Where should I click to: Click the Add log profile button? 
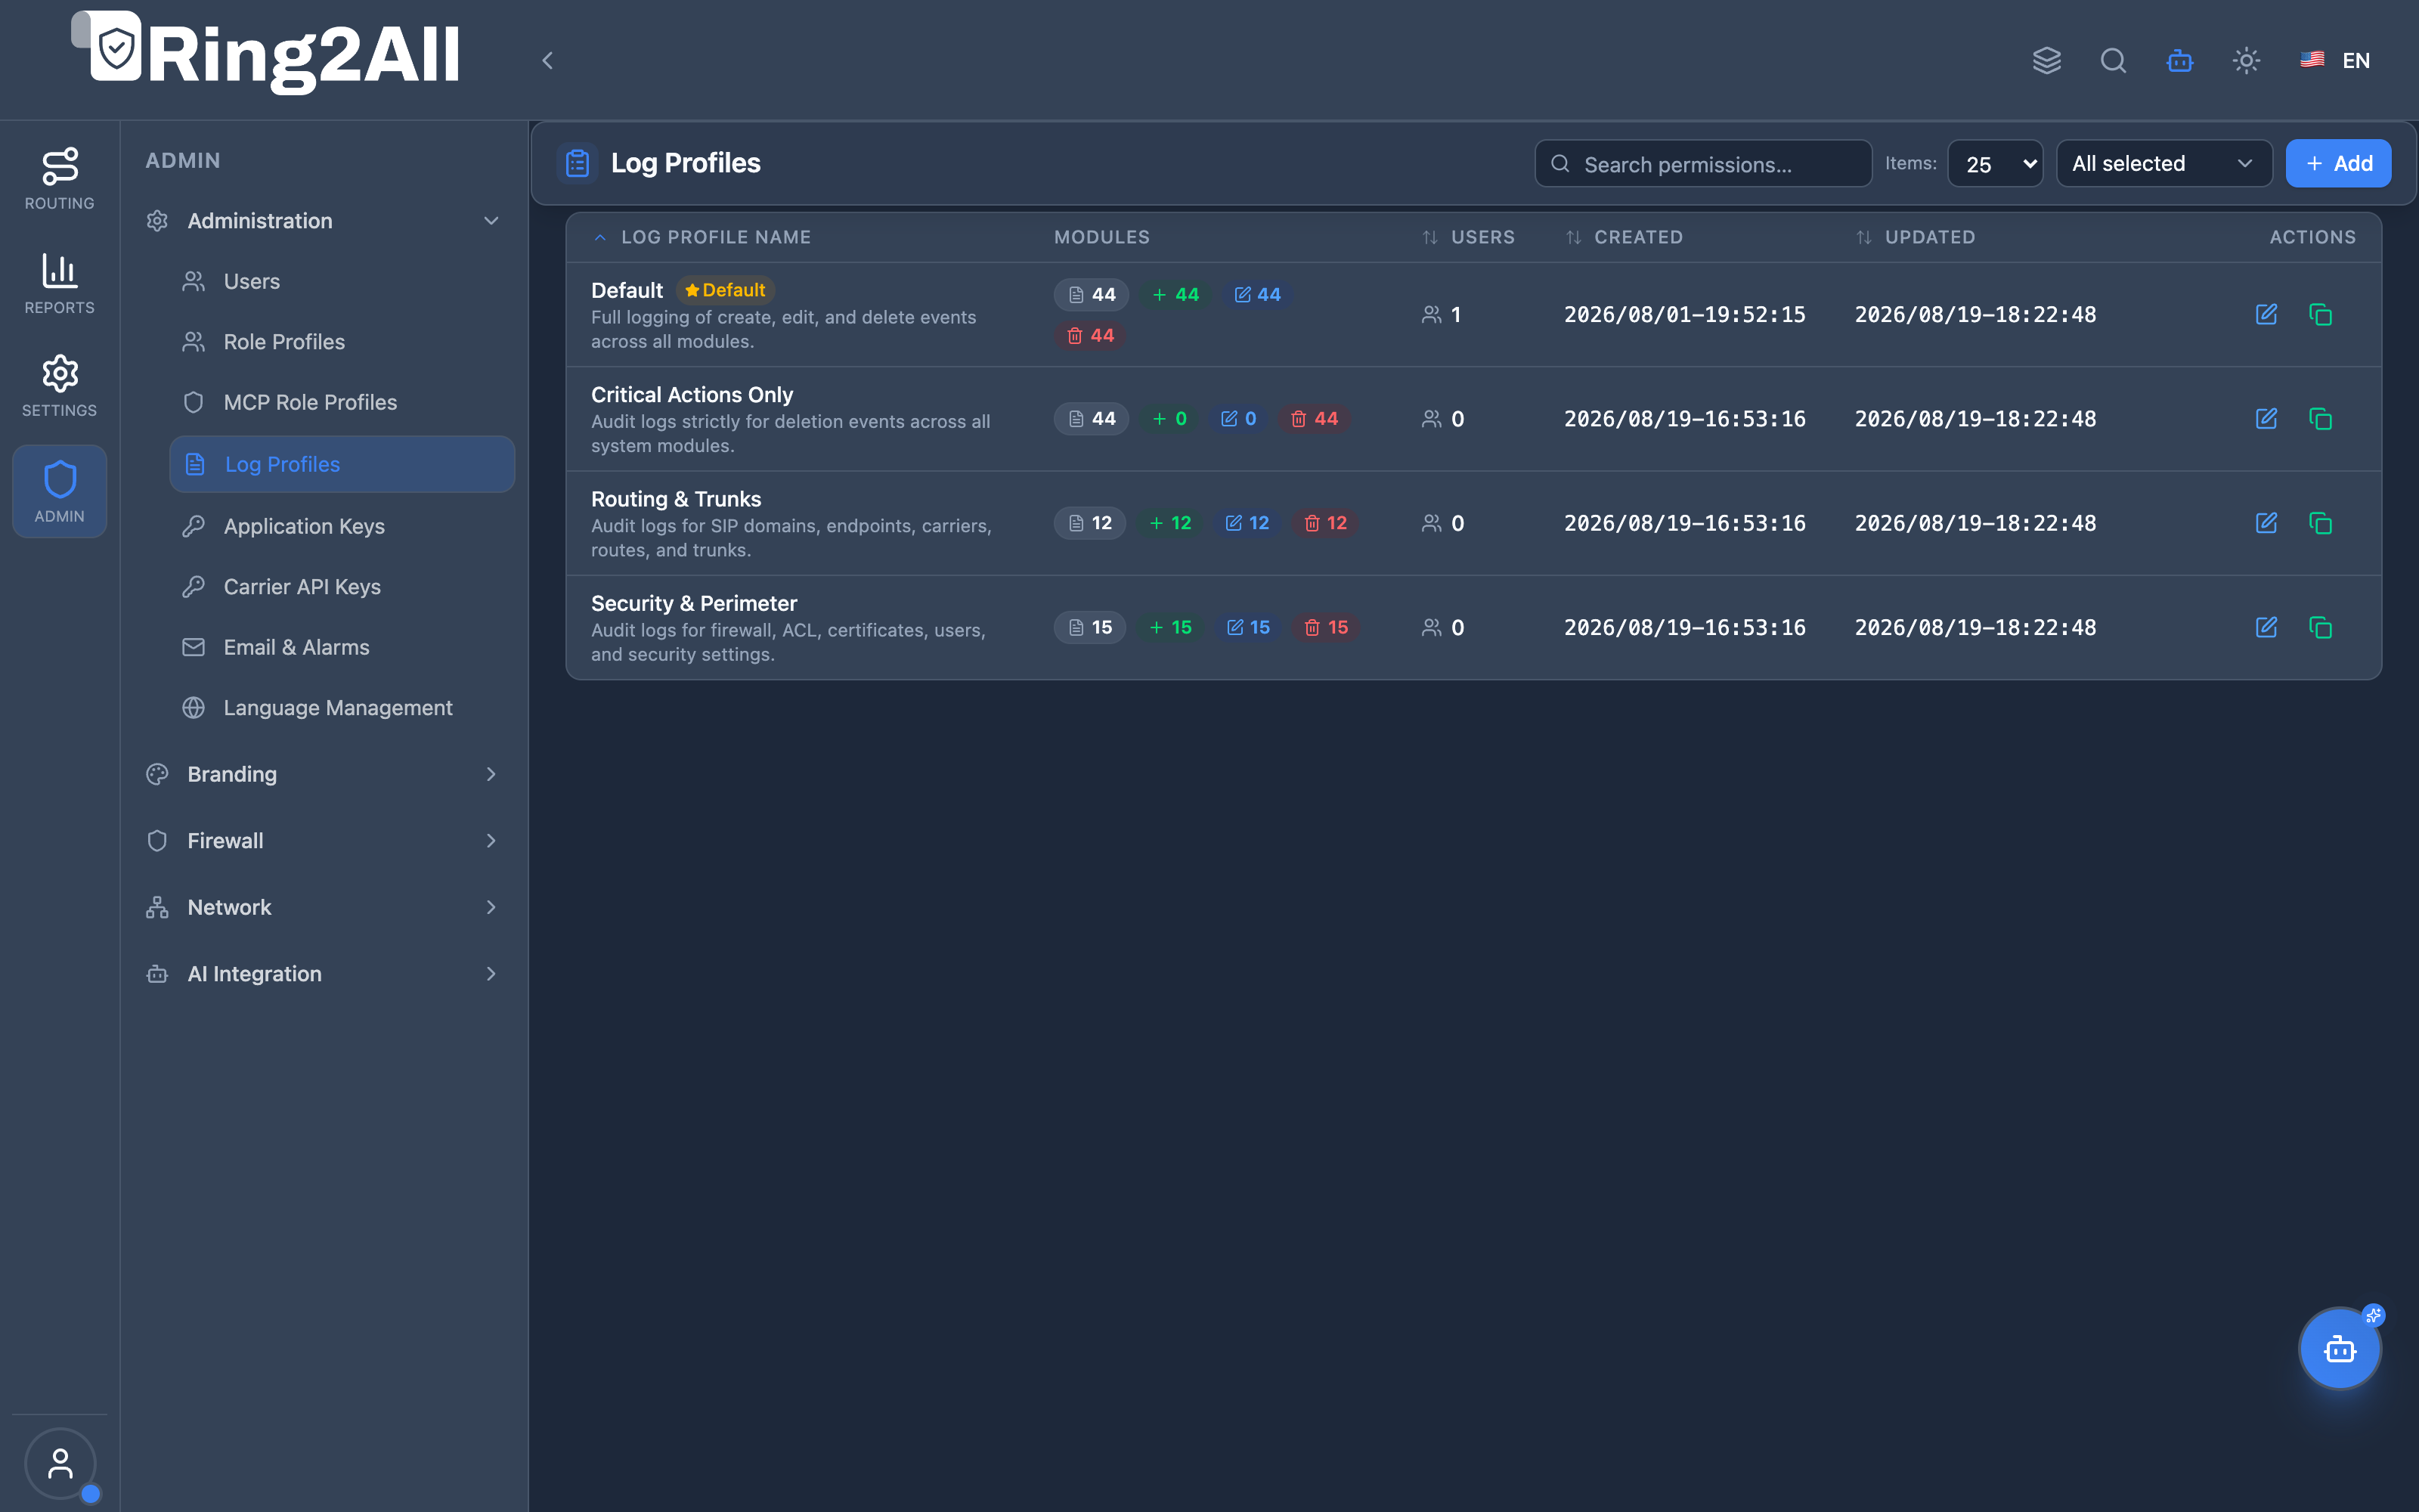pos(2338,163)
